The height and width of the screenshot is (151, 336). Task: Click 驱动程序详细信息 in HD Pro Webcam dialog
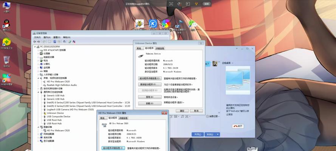point(113,148)
